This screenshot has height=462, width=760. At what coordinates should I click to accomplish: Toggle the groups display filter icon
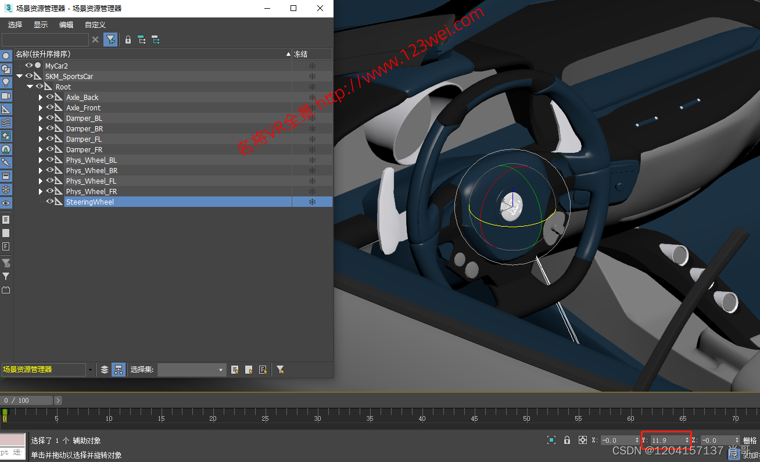click(x=6, y=136)
